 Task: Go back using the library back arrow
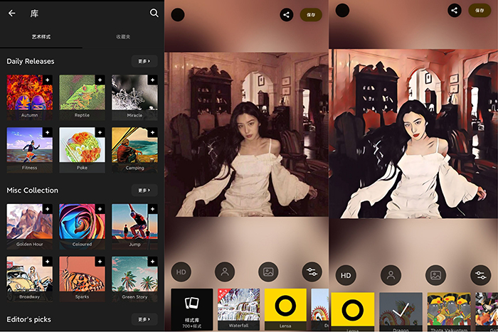click(11, 13)
